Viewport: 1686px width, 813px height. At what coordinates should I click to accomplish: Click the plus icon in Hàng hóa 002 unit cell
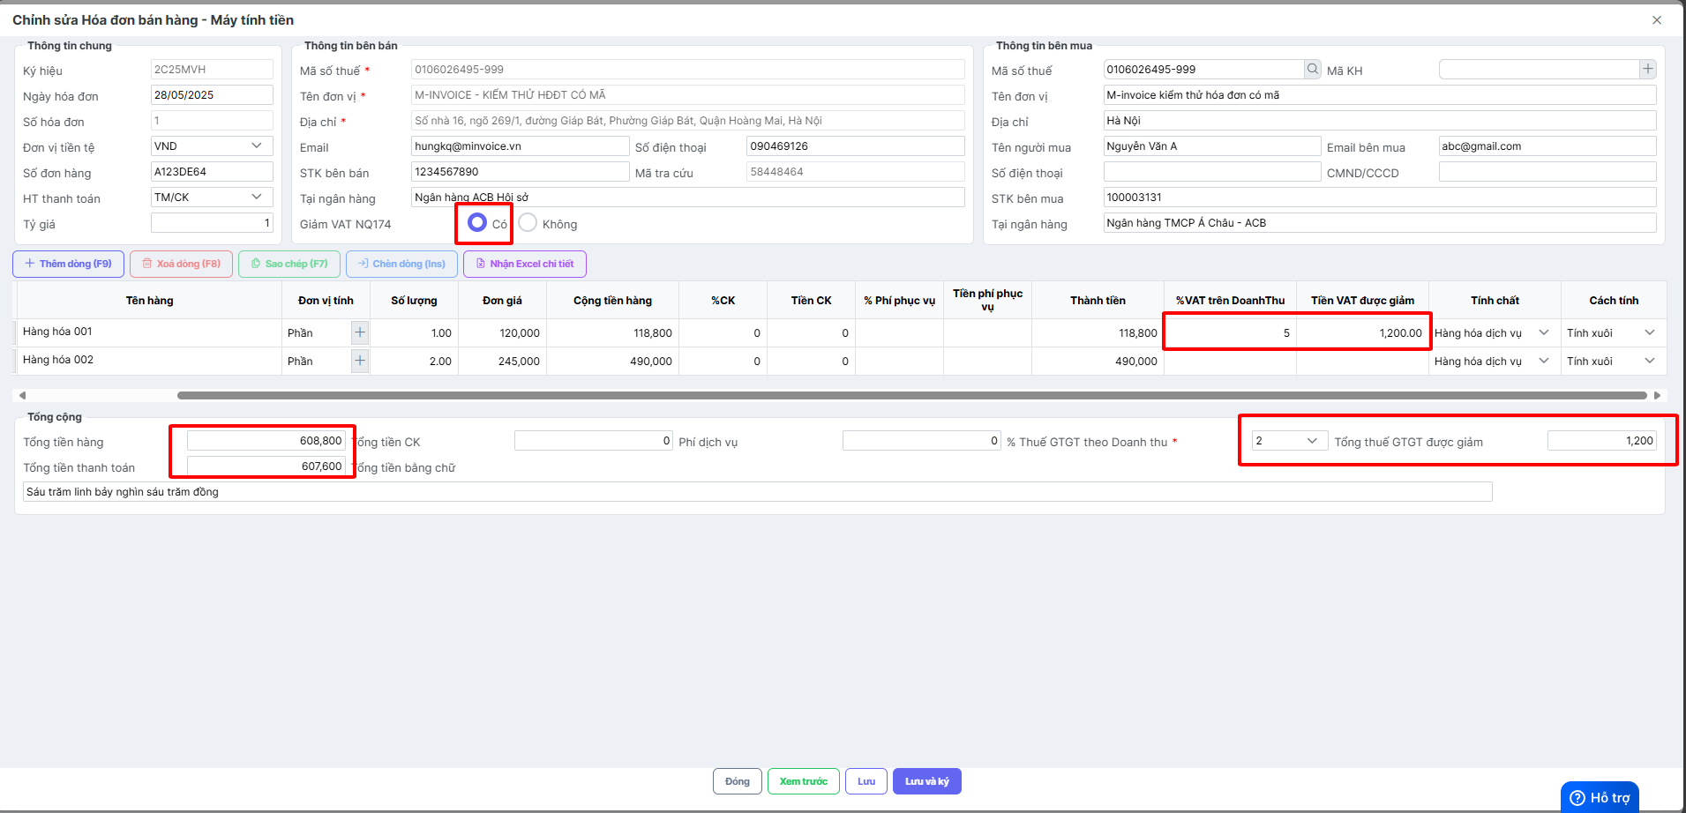[360, 361]
